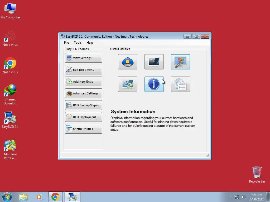Select the Chrome 'Not a virus' desktop shortcut
Image resolution: width=270 pixels, height=202 pixels.
coord(10,65)
